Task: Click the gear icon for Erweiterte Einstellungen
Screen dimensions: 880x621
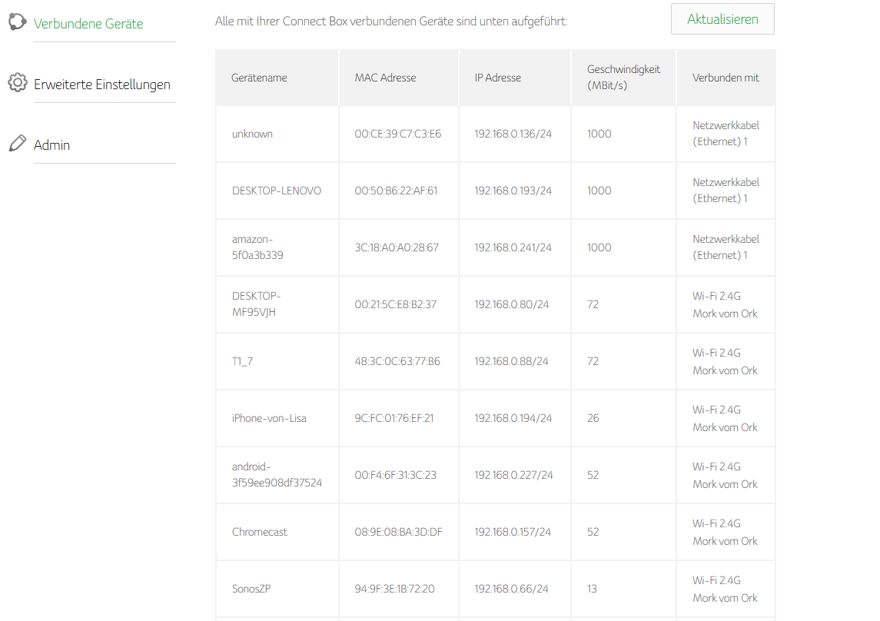Action: tap(17, 83)
